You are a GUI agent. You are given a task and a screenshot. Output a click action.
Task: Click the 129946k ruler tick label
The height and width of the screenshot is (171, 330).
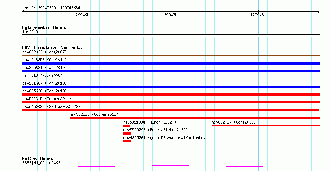81,15
